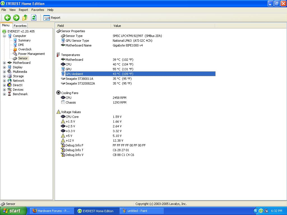
Task: Click the ZoneAlarm tray icon
Action: [266, 211]
